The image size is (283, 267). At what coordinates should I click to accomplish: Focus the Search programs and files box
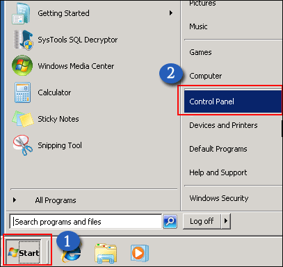[86, 222]
